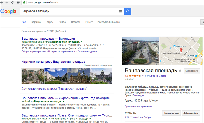Open the Современность sitelink
The image size is (204, 123).
click(67, 51)
